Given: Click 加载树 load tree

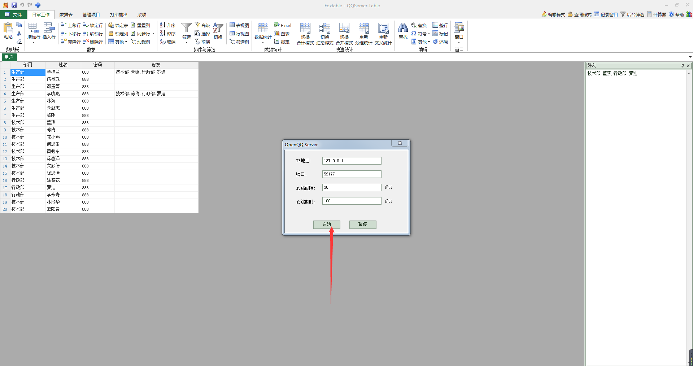Looking at the screenshot, I should click(x=140, y=42).
